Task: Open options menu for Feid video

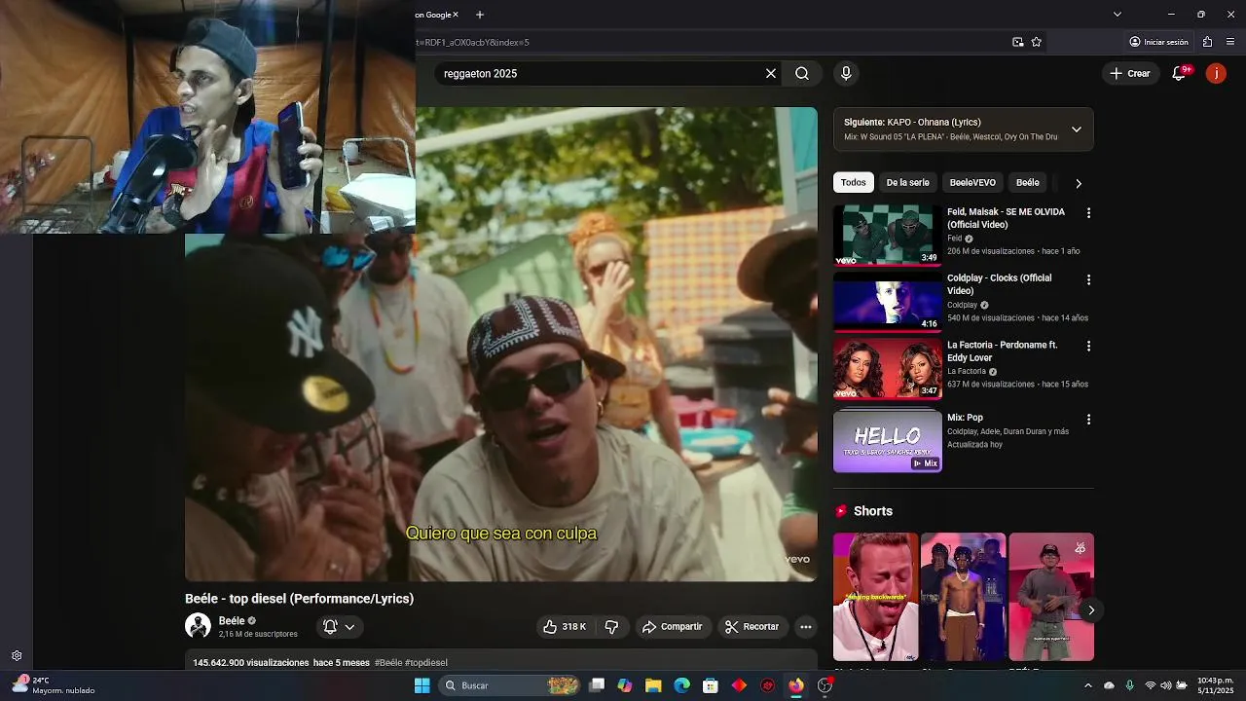Action: click(x=1088, y=213)
